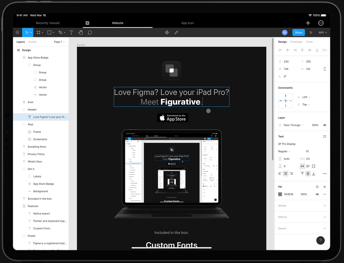Add an effect with plus
Image resolution: width=344 pixels, height=263 pixels.
[325, 217]
